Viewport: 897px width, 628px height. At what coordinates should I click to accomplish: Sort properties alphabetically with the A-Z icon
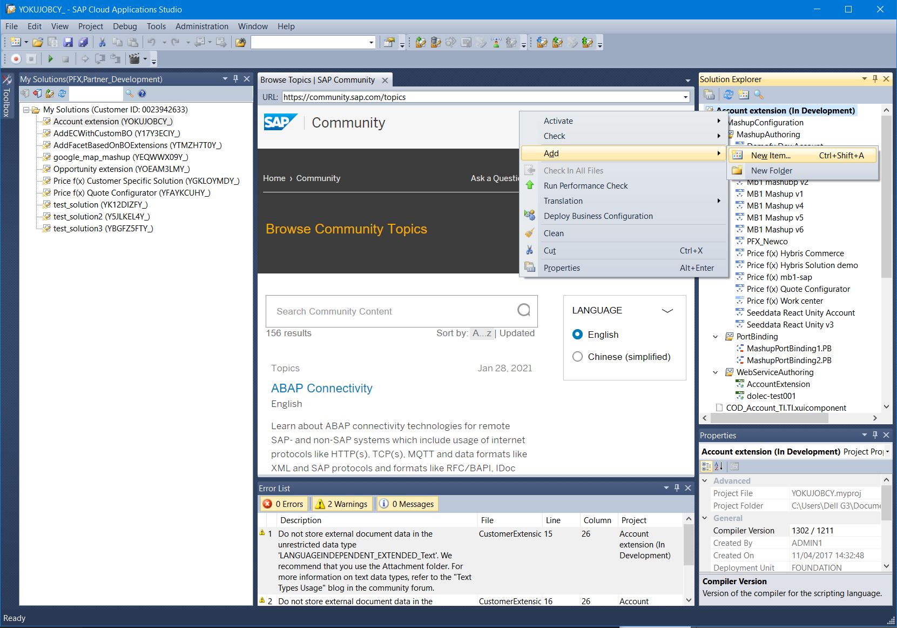pyautogui.click(x=718, y=466)
